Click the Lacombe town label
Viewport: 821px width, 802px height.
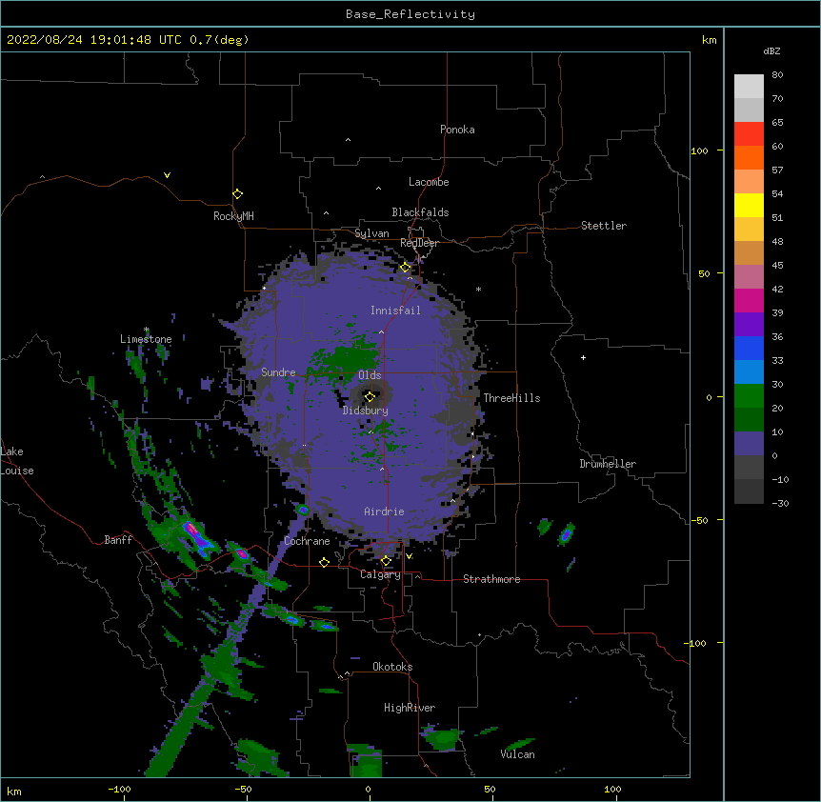coord(429,182)
